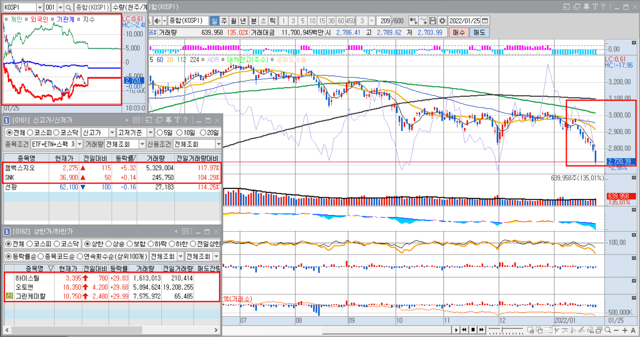Click the 209 bar count field
Image resolution: width=640 pixels, height=337 pixels.
pos(384,21)
